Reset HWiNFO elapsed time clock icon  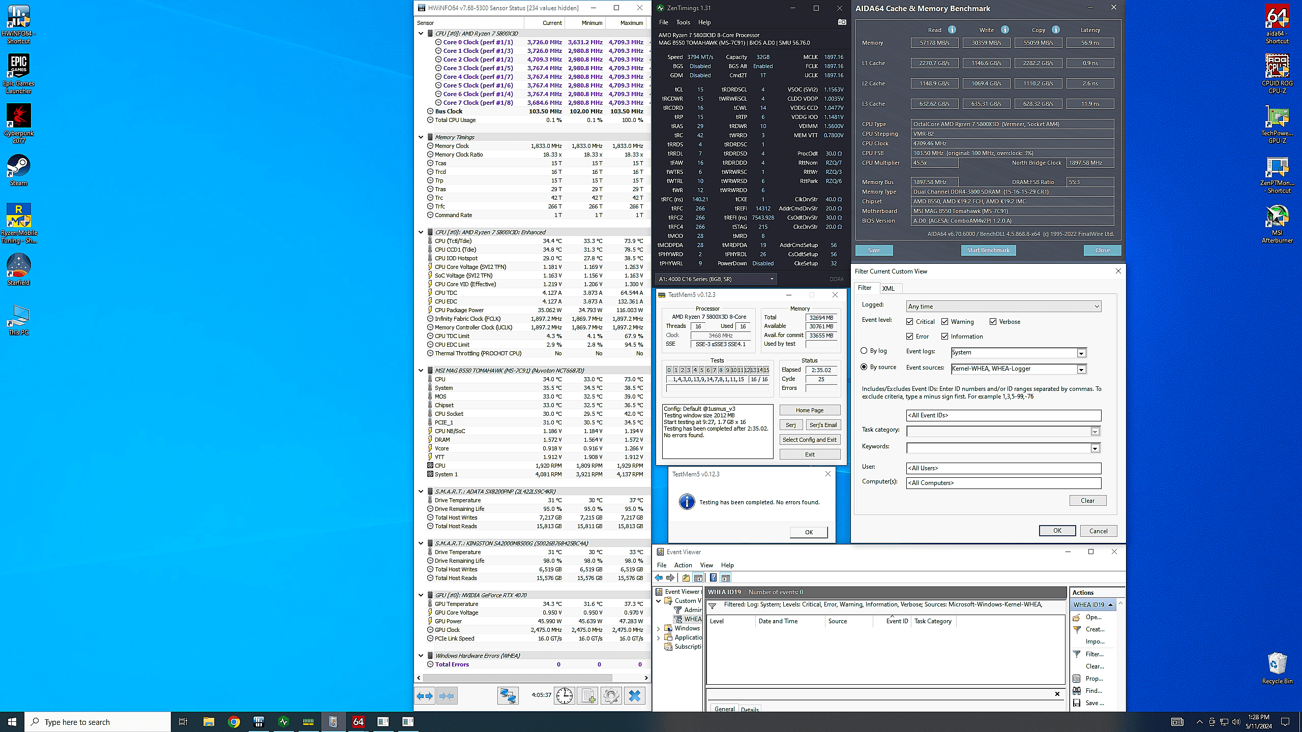(x=565, y=696)
